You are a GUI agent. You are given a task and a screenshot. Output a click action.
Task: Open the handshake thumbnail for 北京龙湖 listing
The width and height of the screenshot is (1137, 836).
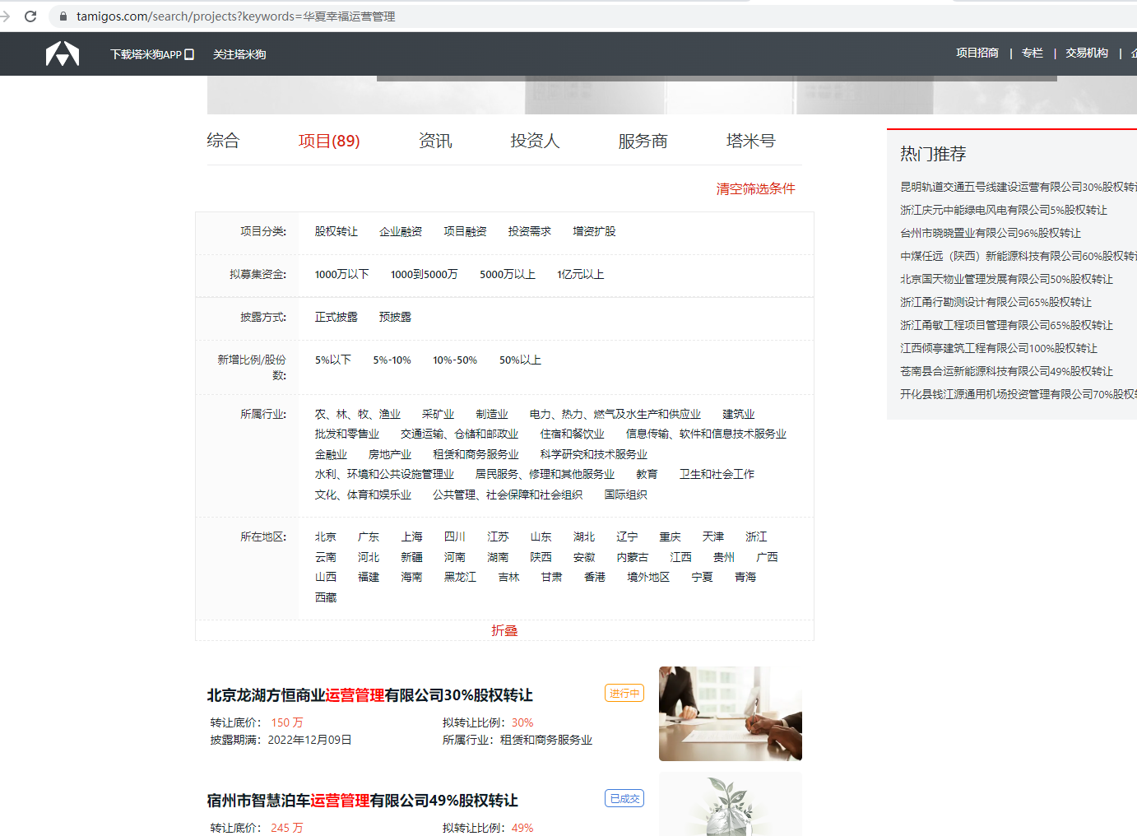coord(731,713)
